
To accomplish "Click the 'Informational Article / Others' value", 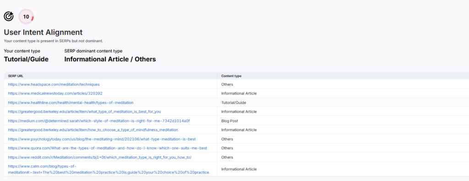I will [x=110, y=59].
